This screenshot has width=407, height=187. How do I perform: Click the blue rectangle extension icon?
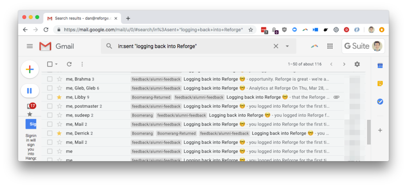pyautogui.click(x=315, y=30)
